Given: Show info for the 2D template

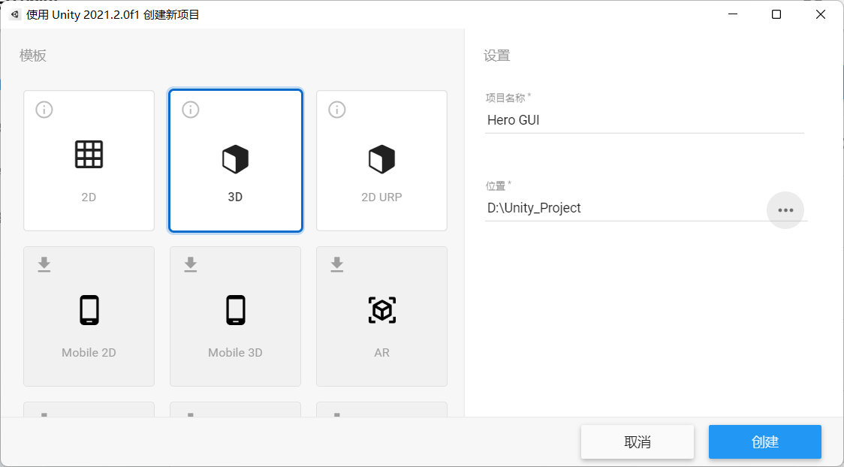Looking at the screenshot, I should point(44,110).
